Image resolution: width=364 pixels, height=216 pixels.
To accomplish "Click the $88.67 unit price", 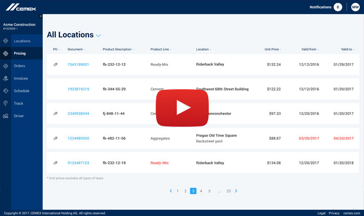I will click(275, 138).
